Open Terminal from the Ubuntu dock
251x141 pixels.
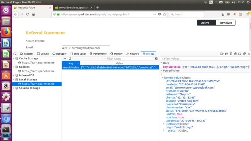click(x=6, y=129)
